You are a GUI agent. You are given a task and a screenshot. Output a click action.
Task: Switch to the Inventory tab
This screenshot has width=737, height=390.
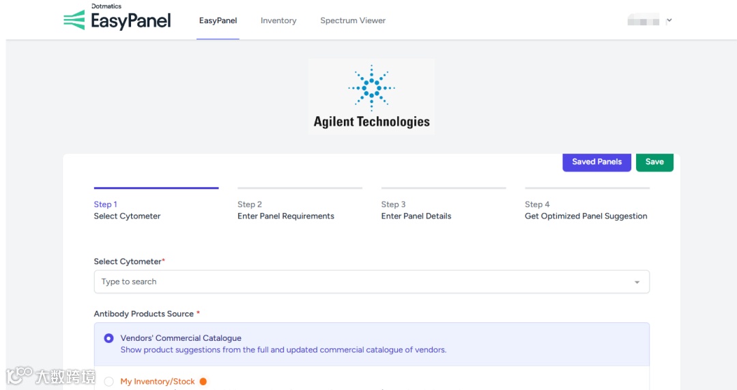pos(278,20)
